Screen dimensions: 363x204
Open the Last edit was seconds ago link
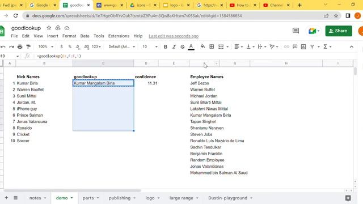(x=174, y=36)
